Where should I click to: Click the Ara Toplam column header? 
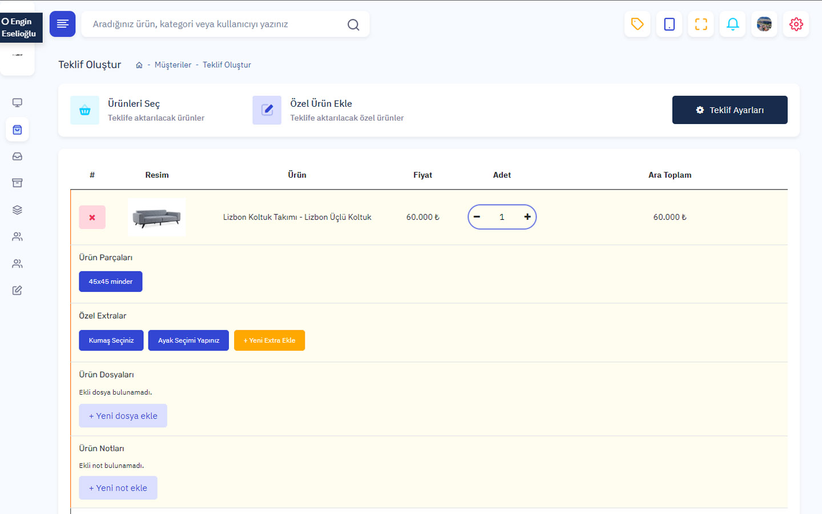(670, 175)
